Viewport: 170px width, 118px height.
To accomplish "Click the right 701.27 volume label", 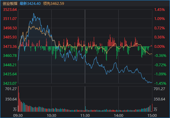I will pyautogui.click(x=159, y=89).
